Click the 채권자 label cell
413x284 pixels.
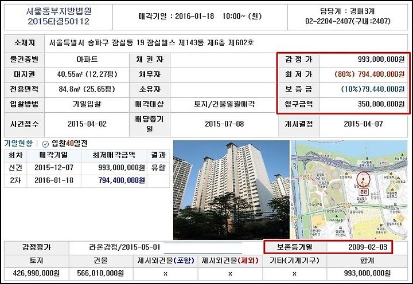150,60
